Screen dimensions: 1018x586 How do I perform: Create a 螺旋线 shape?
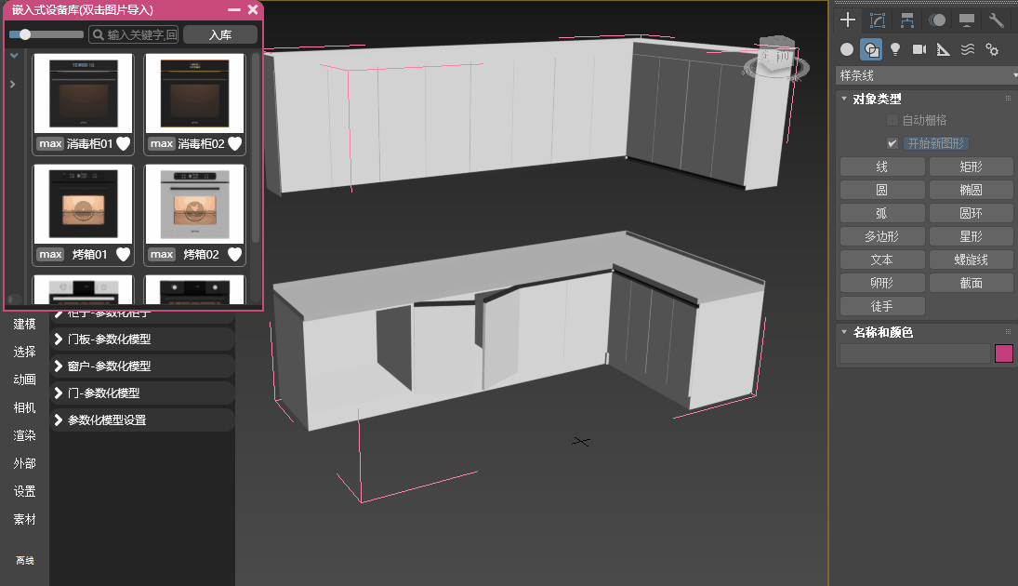(x=972, y=260)
